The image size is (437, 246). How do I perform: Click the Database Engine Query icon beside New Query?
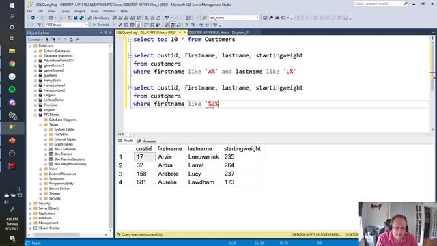tap(115, 18)
